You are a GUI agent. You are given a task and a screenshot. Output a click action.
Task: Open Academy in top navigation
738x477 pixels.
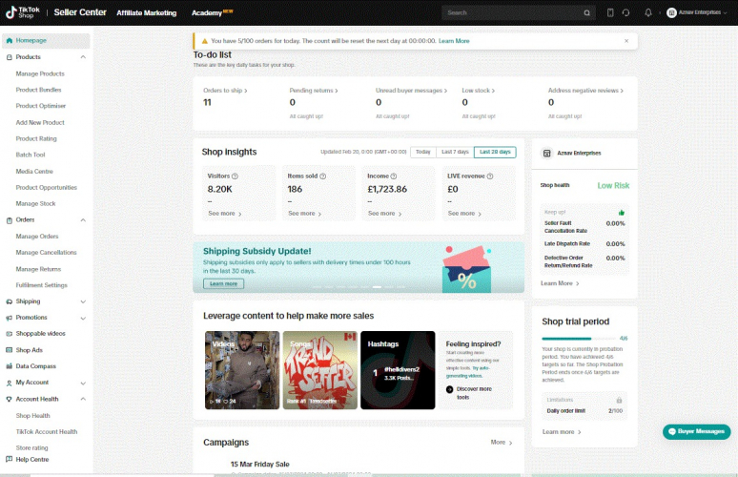pos(207,12)
